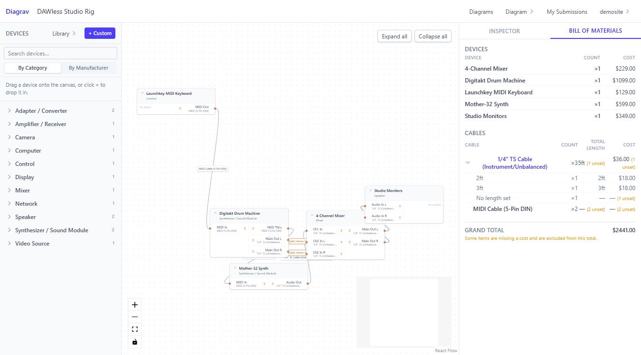Expand the Adapter / Converter category

tap(60, 111)
